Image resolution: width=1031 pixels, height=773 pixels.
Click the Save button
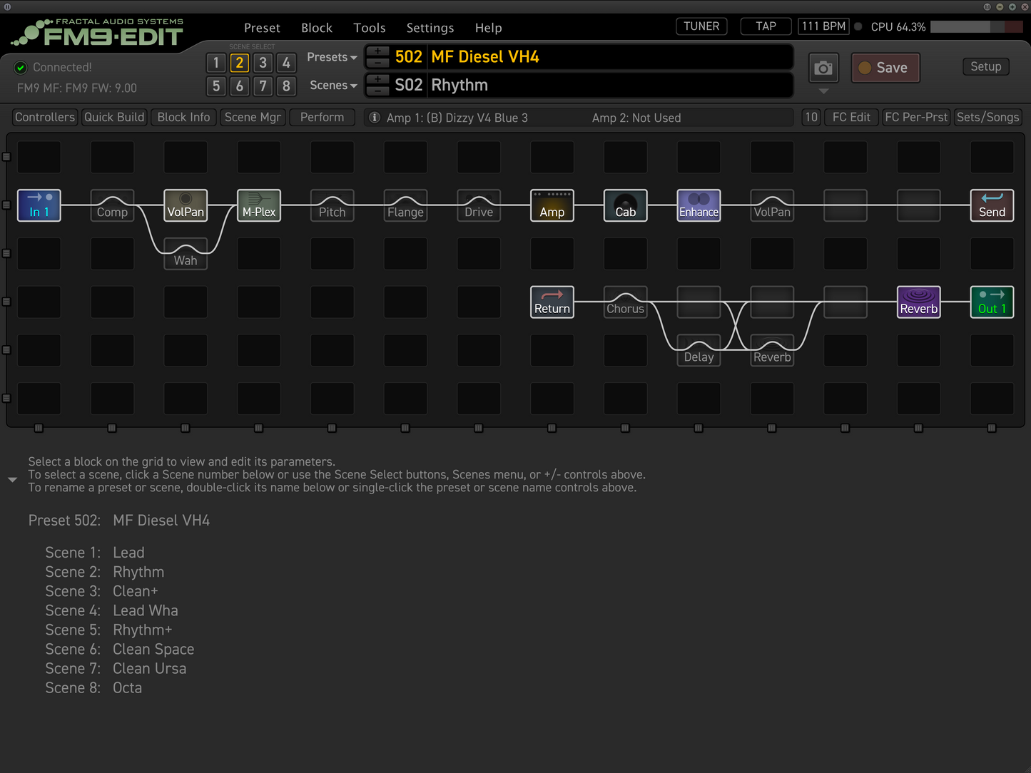(x=885, y=68)
